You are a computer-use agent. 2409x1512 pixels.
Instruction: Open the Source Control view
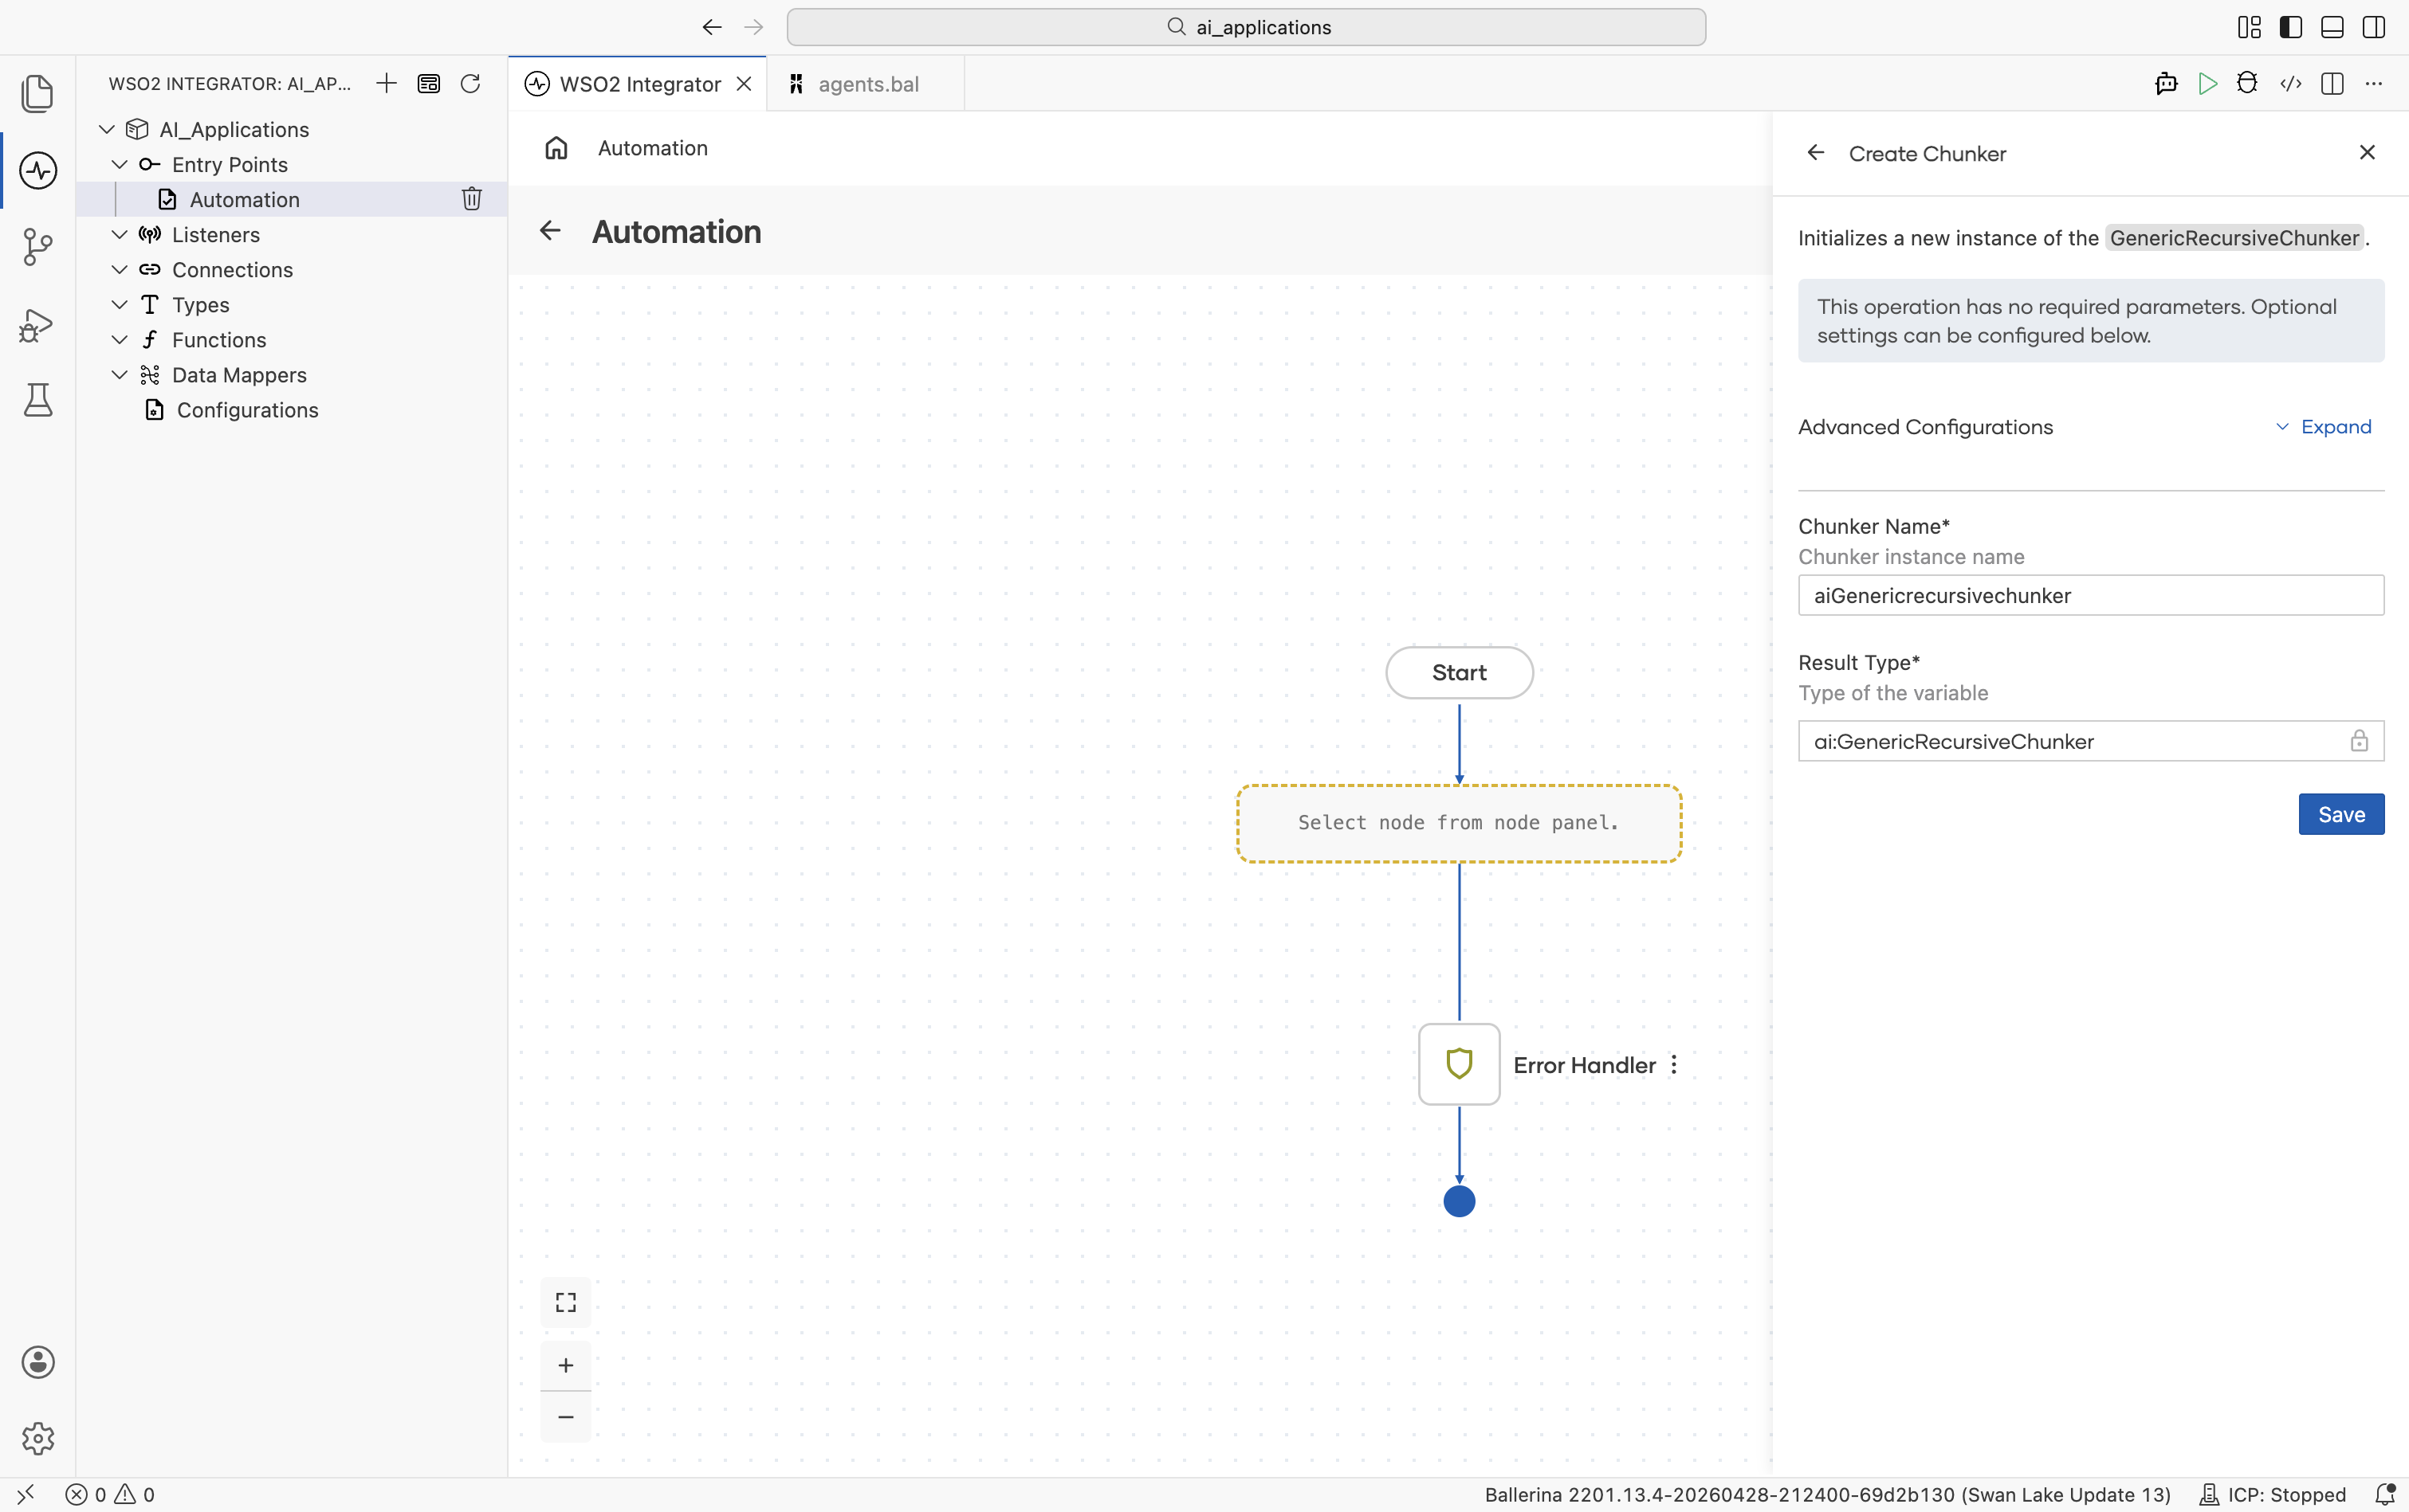[38, 247]
